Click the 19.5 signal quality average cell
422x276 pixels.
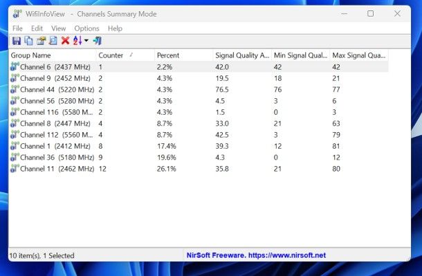tap(222, 78)
